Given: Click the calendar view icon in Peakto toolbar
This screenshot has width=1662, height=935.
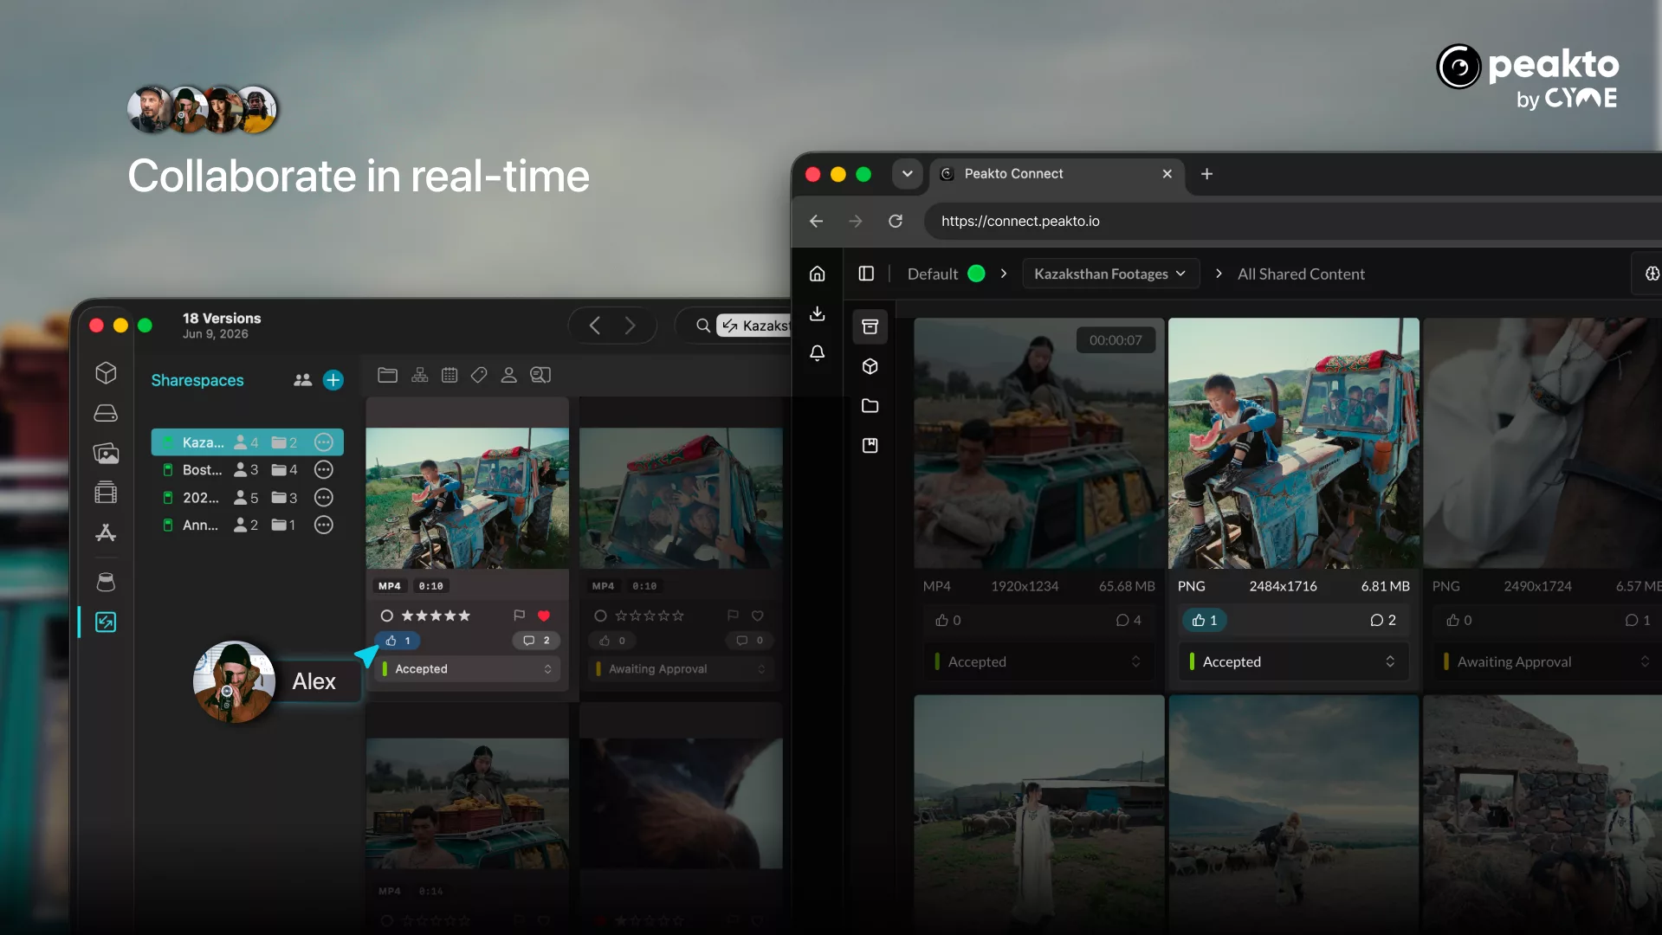Looking at the screenshot, I should pyautogui.click(x=449, y=375).
